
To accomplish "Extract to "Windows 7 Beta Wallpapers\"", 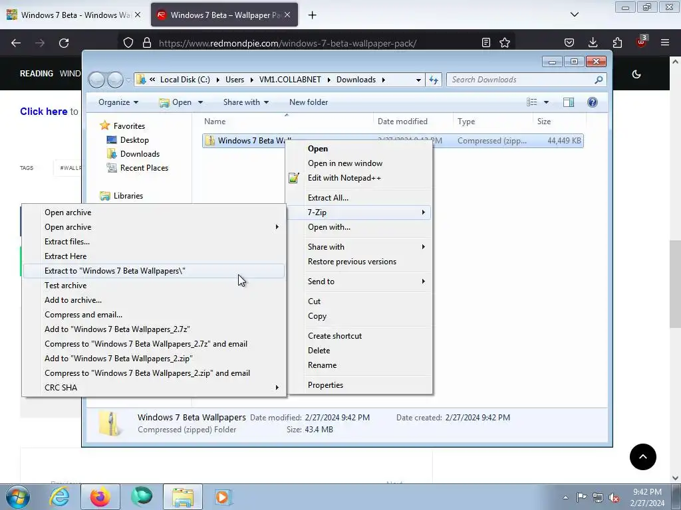I will [154, 271].
